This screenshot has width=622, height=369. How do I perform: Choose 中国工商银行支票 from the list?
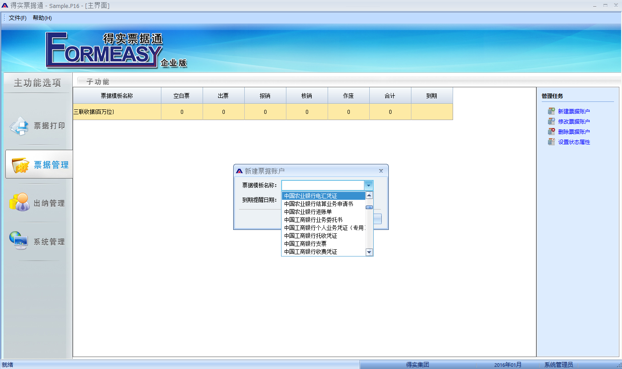[324, 244]
